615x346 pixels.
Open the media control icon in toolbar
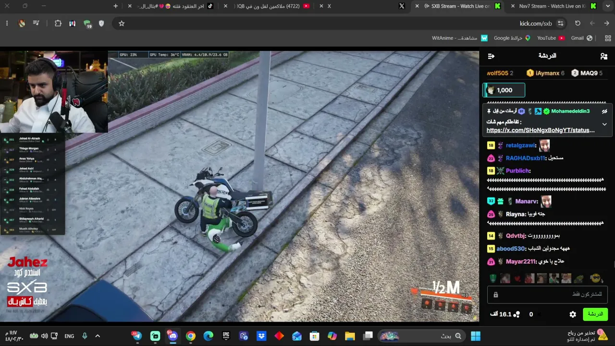click(x=36, y=24)
